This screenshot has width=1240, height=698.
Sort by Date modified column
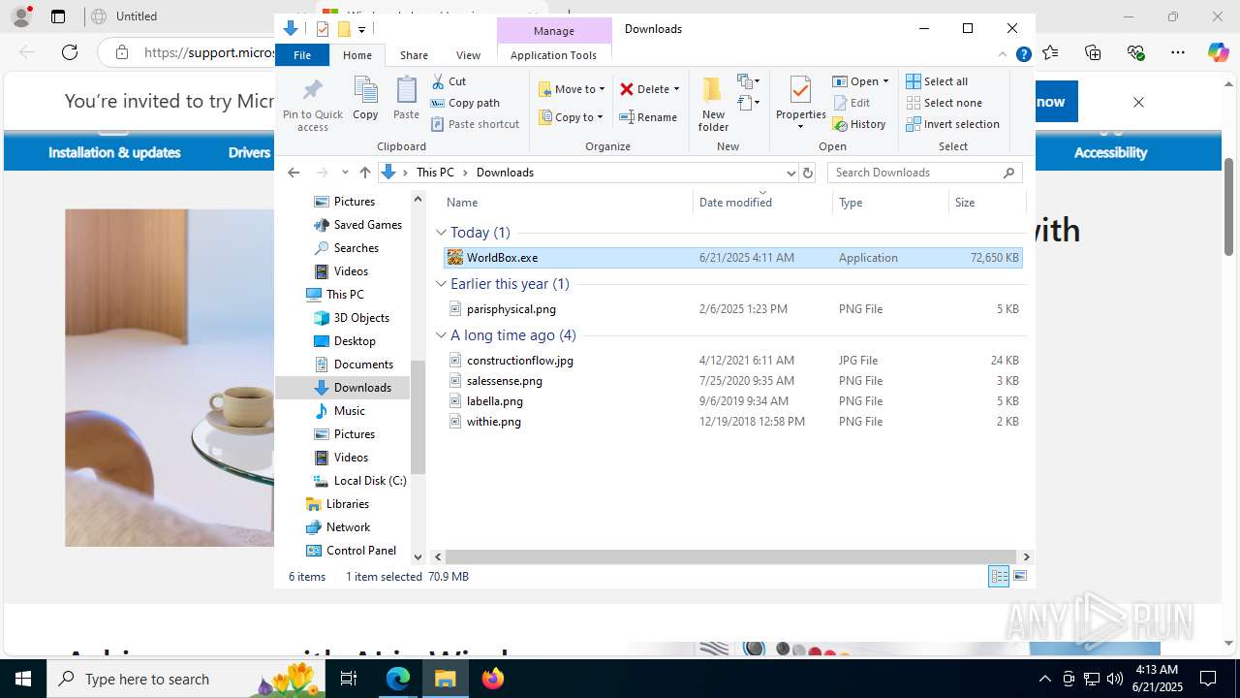point(762,203)
